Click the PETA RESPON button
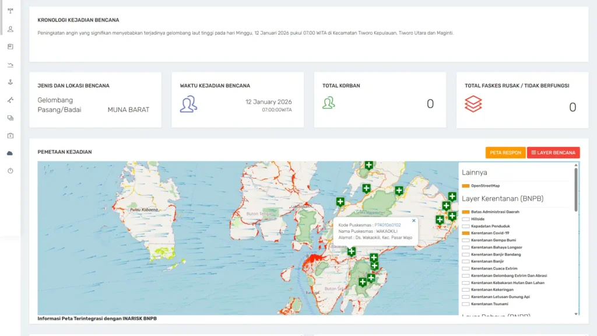The image size is (597, 336). click(505, 153)
